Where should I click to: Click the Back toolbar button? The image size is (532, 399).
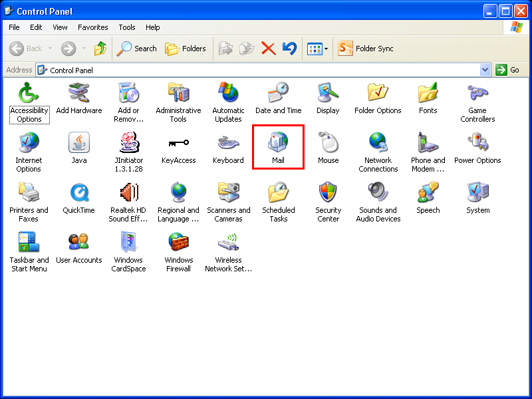point(26,49)
